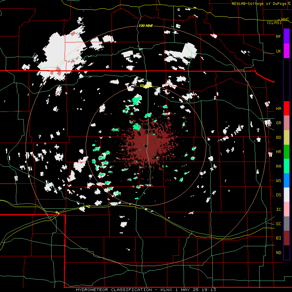Click the GR legend label
The width and height of the screenshot is (292, 292).
(x=278, y=123)
